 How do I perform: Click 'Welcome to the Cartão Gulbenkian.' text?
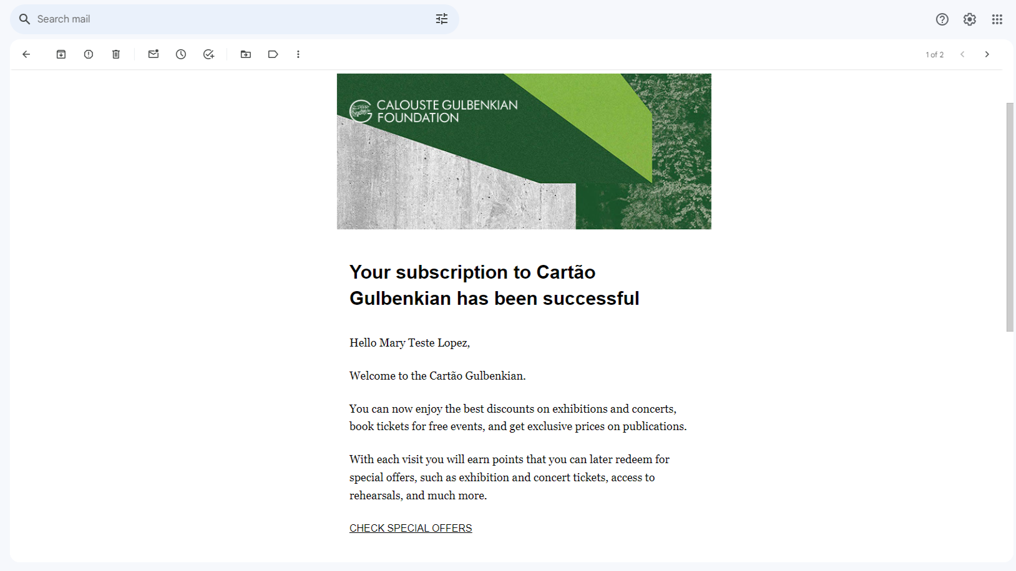coord(437,376)
